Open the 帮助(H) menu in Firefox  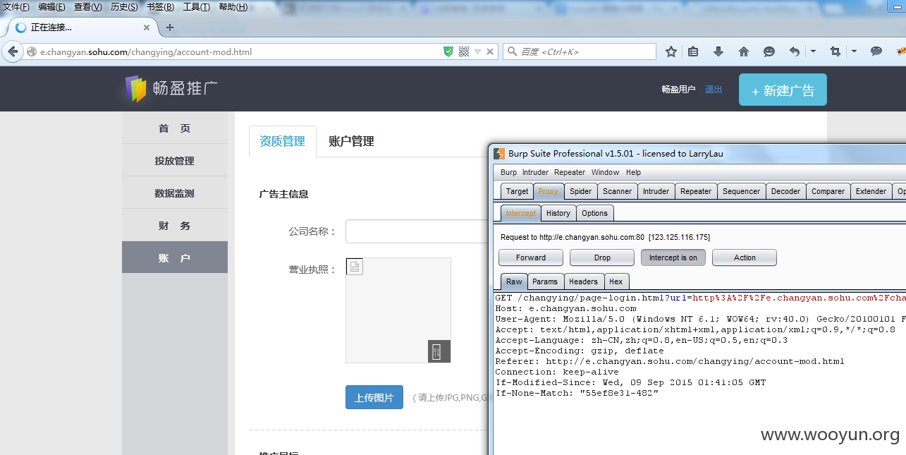point(233,7)
